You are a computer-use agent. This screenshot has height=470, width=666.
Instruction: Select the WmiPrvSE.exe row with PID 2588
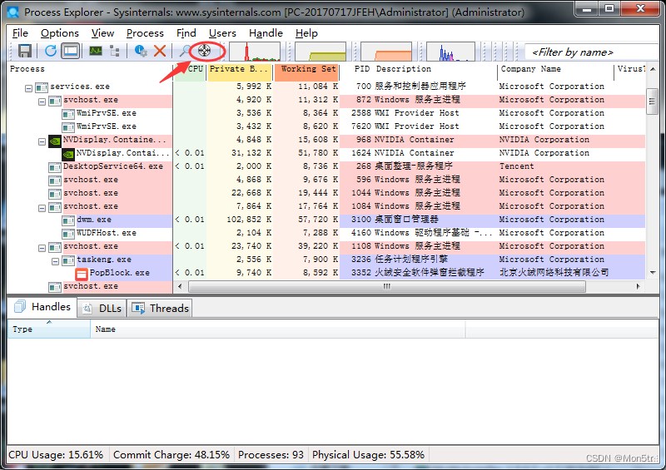click(326, 113)
